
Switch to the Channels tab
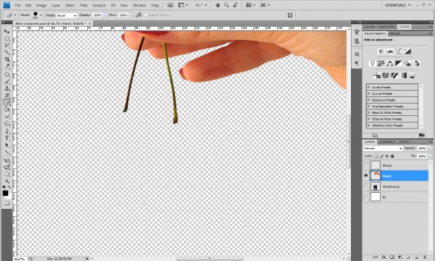click(x=387, y=141)
